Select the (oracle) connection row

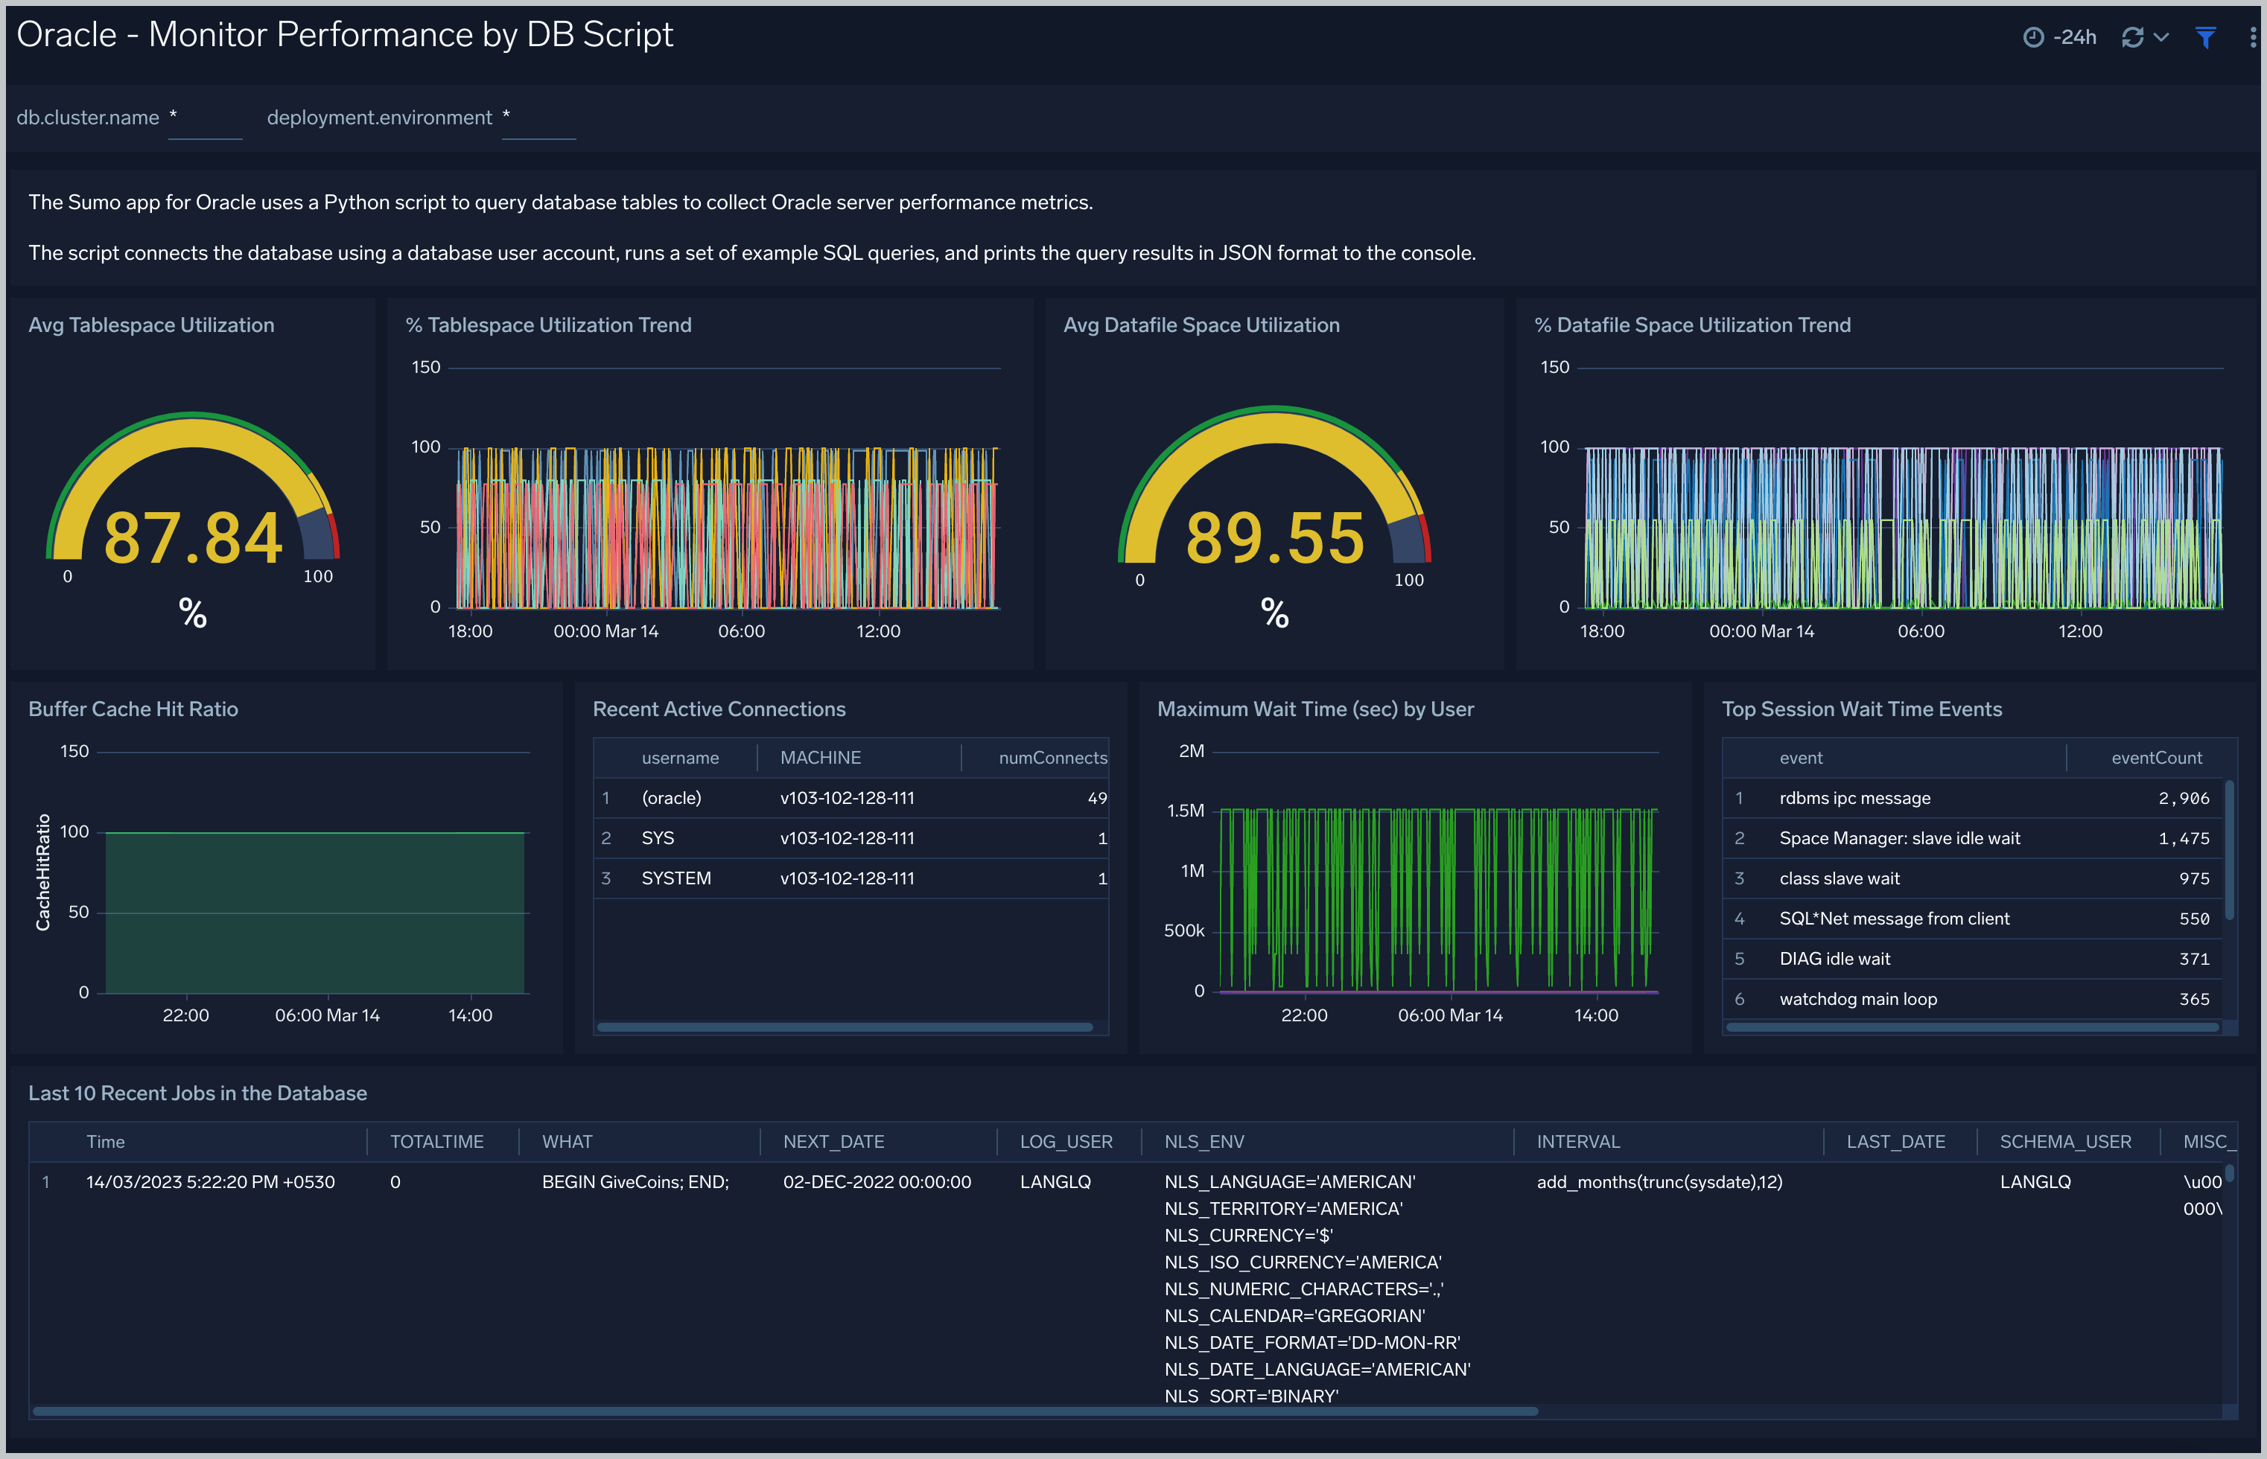851,798
